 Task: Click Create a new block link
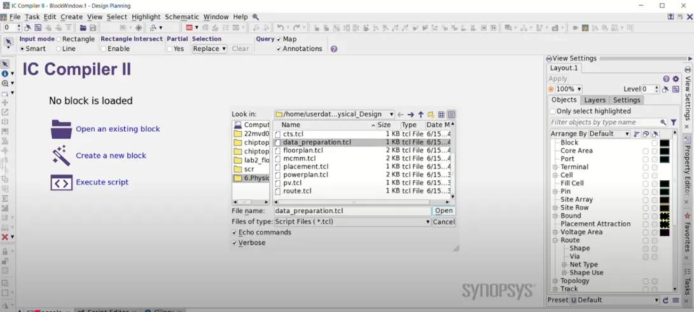click(x=111, y=155)
